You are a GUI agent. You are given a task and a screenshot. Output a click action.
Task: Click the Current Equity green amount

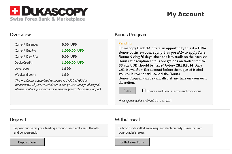pyautogui.click(x=73, y=50)
